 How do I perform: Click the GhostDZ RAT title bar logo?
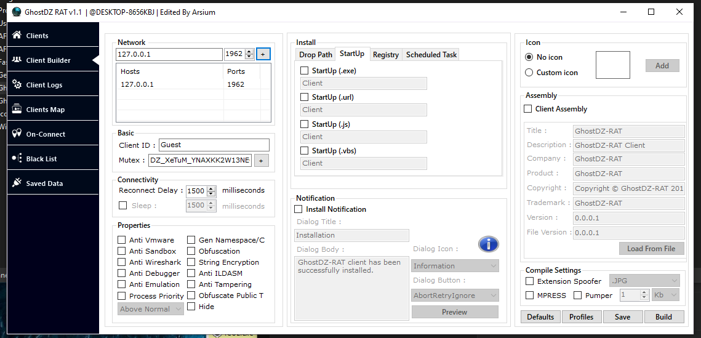(x=17, y=12)
